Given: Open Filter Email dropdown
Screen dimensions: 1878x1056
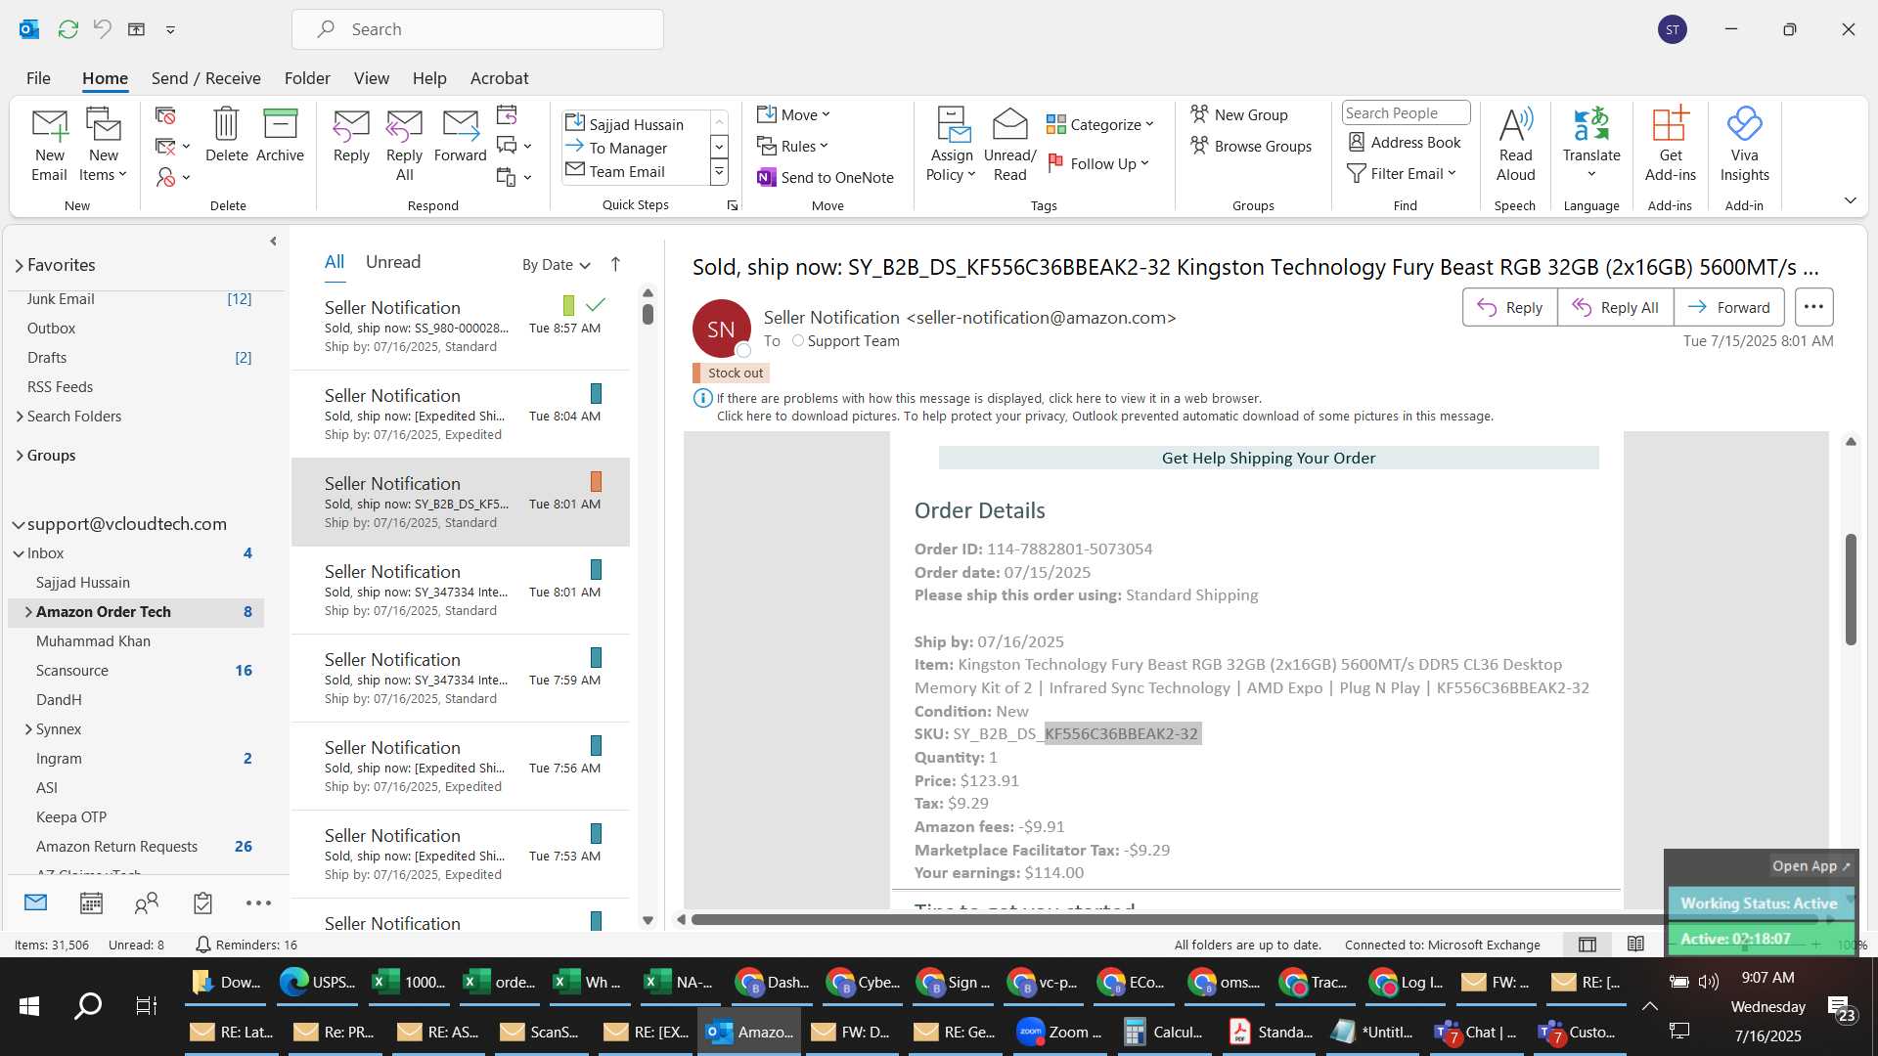Looking at the screenshot, I should coord(1402,173).
